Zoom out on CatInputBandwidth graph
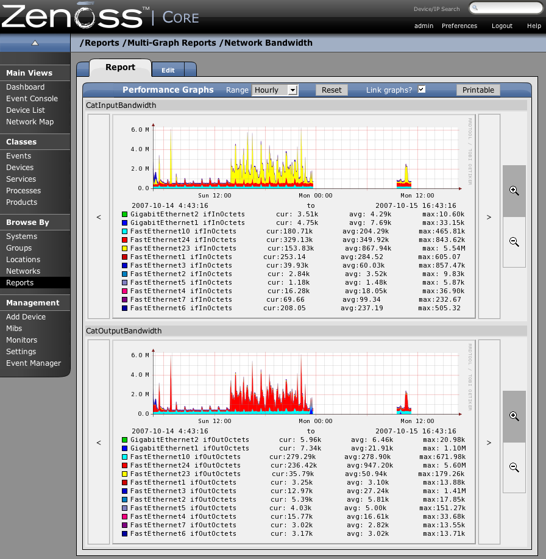Image resolution: width=546 pixels, height=559 pixels. click(x=514, y=242)
